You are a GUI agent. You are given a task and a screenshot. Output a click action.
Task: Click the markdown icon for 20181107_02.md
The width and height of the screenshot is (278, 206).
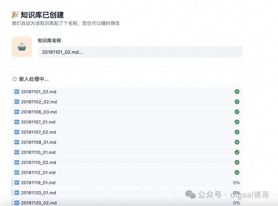tap(17, 132)
